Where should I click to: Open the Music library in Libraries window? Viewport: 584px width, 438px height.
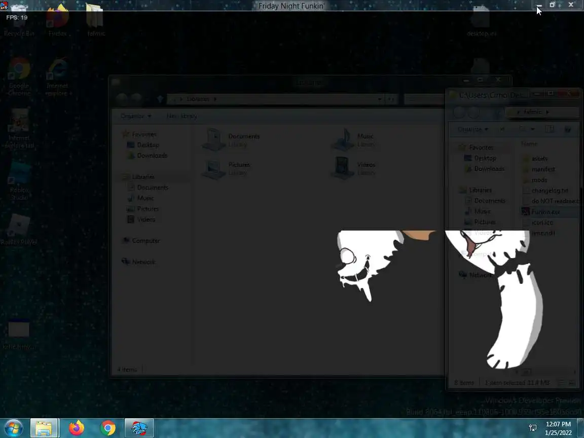click(x=354, y=140)
